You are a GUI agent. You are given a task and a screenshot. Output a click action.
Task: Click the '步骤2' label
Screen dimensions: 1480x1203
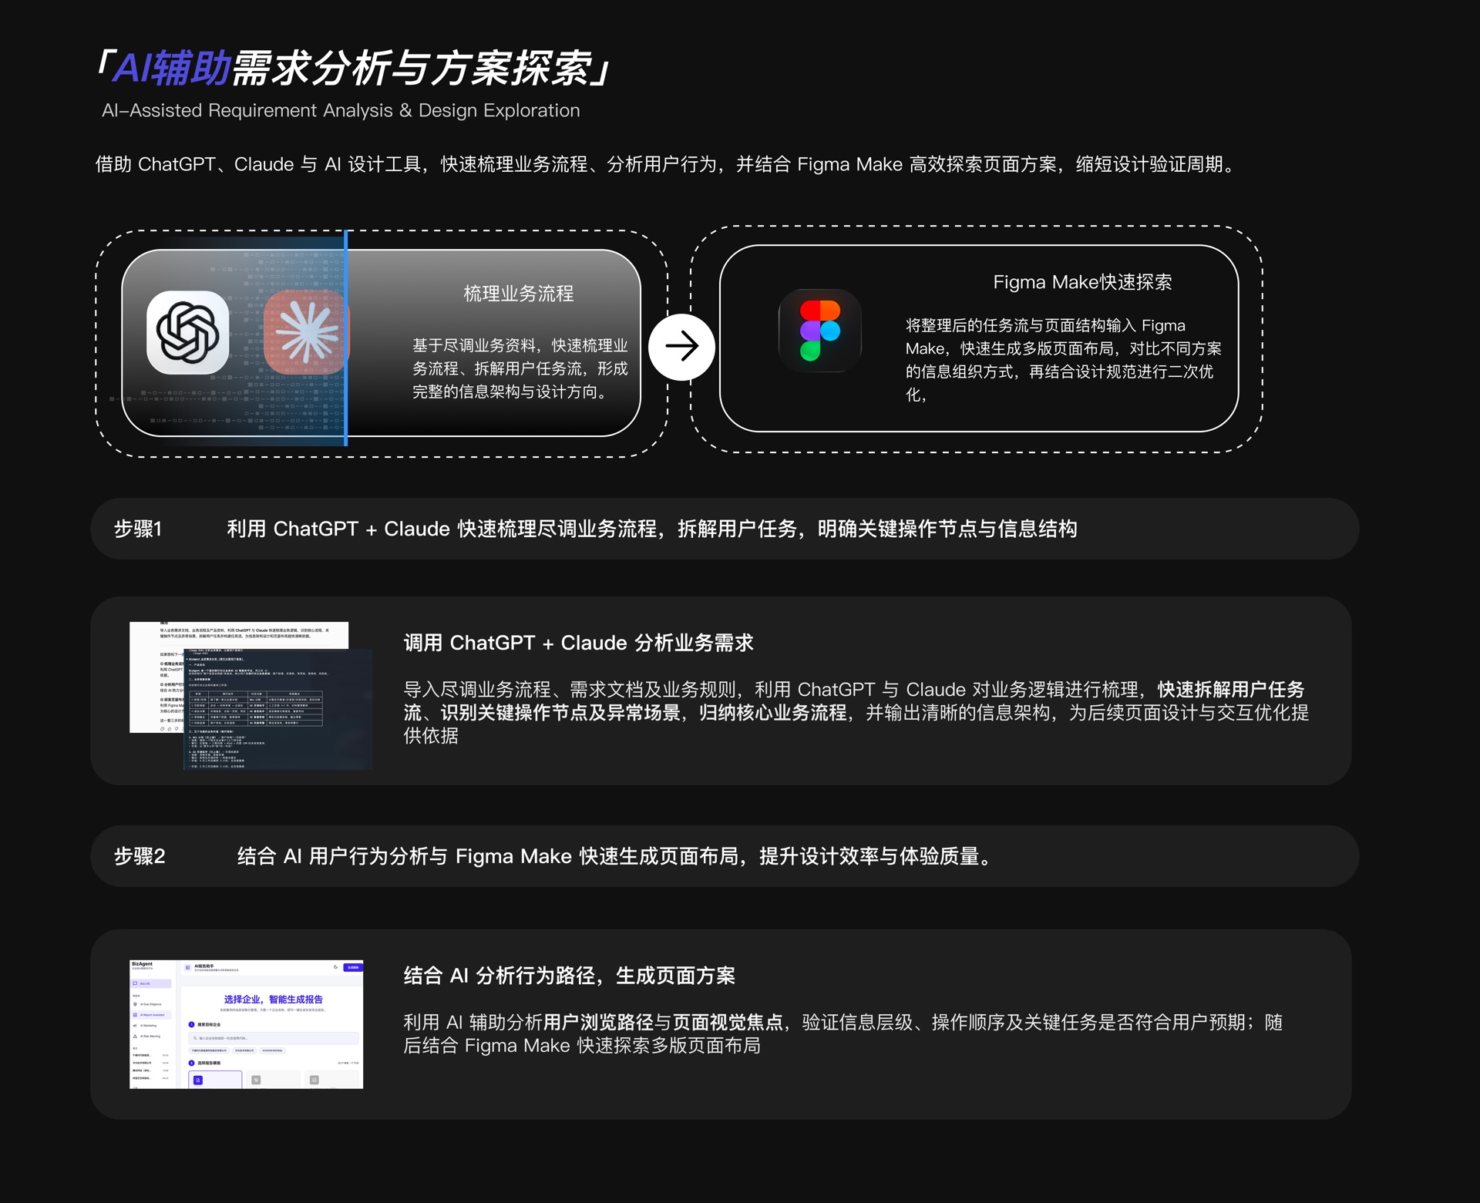pos(140,856)
